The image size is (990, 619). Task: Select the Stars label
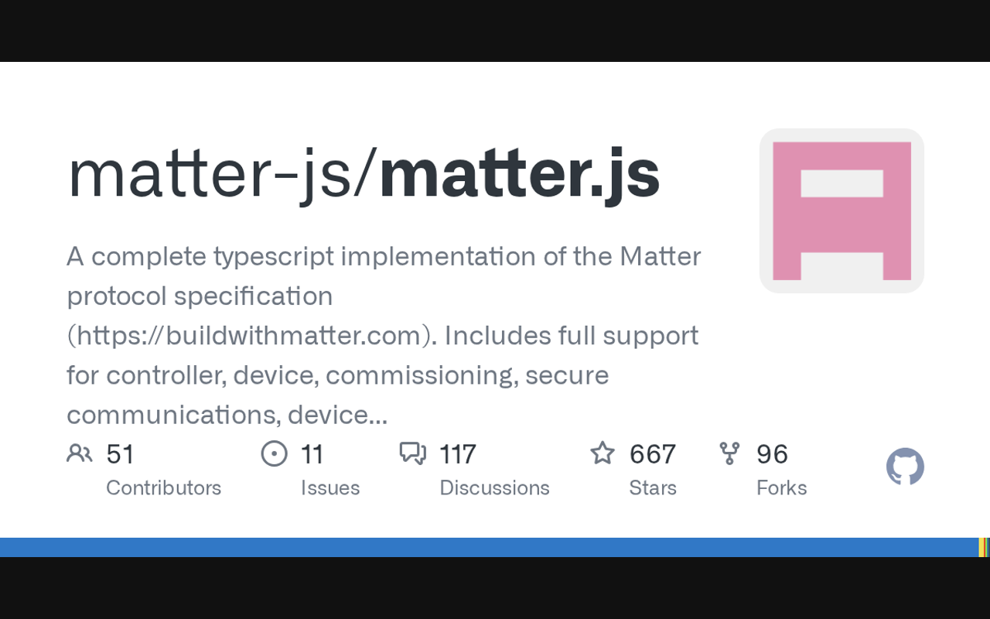(x=653, y=487)
